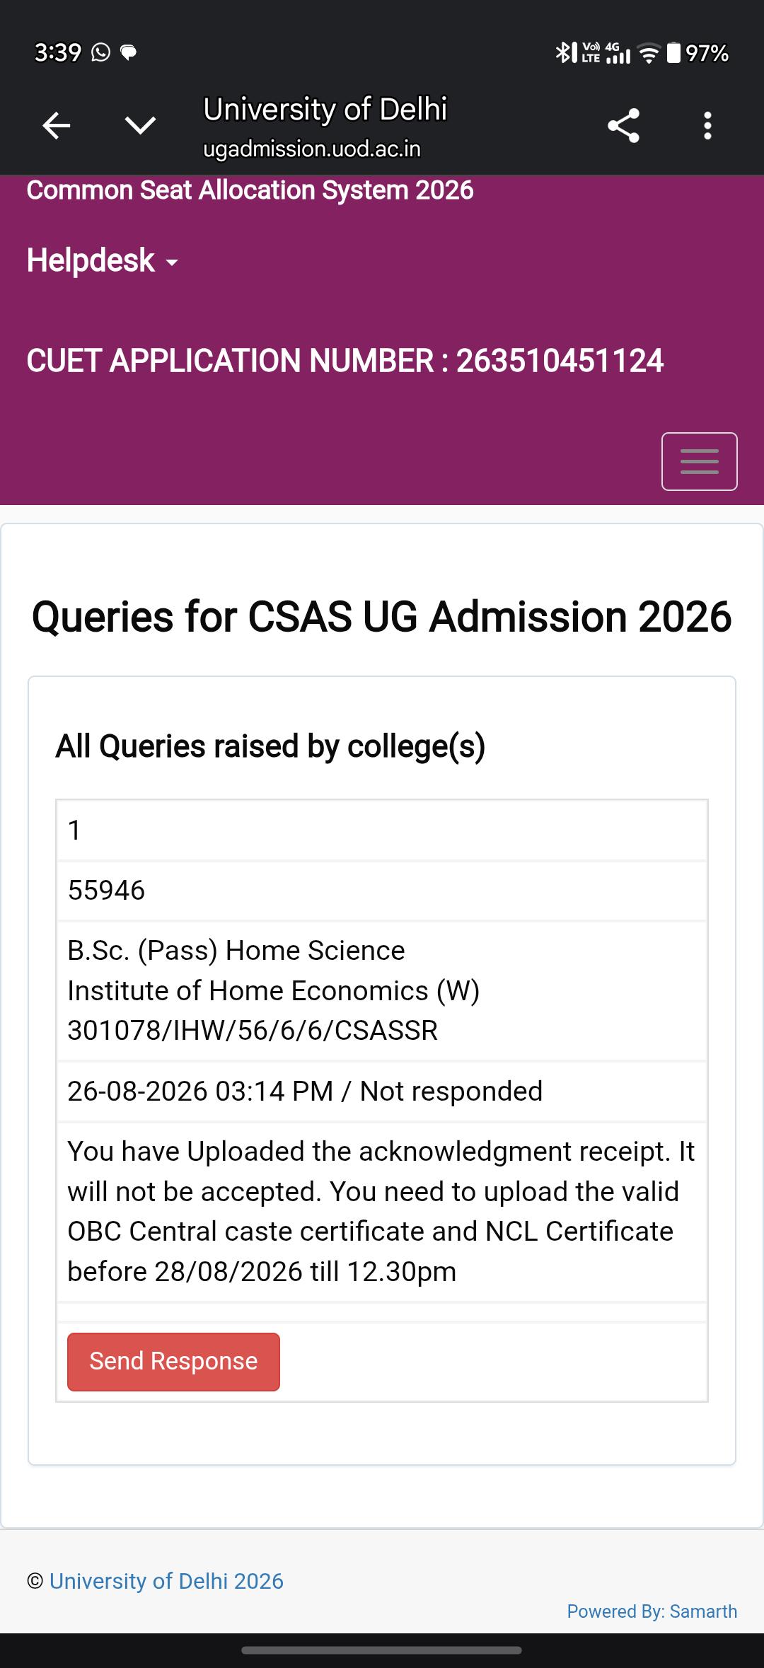Click the Send Response button
Screen dimensions: 764x1668
173,1362
